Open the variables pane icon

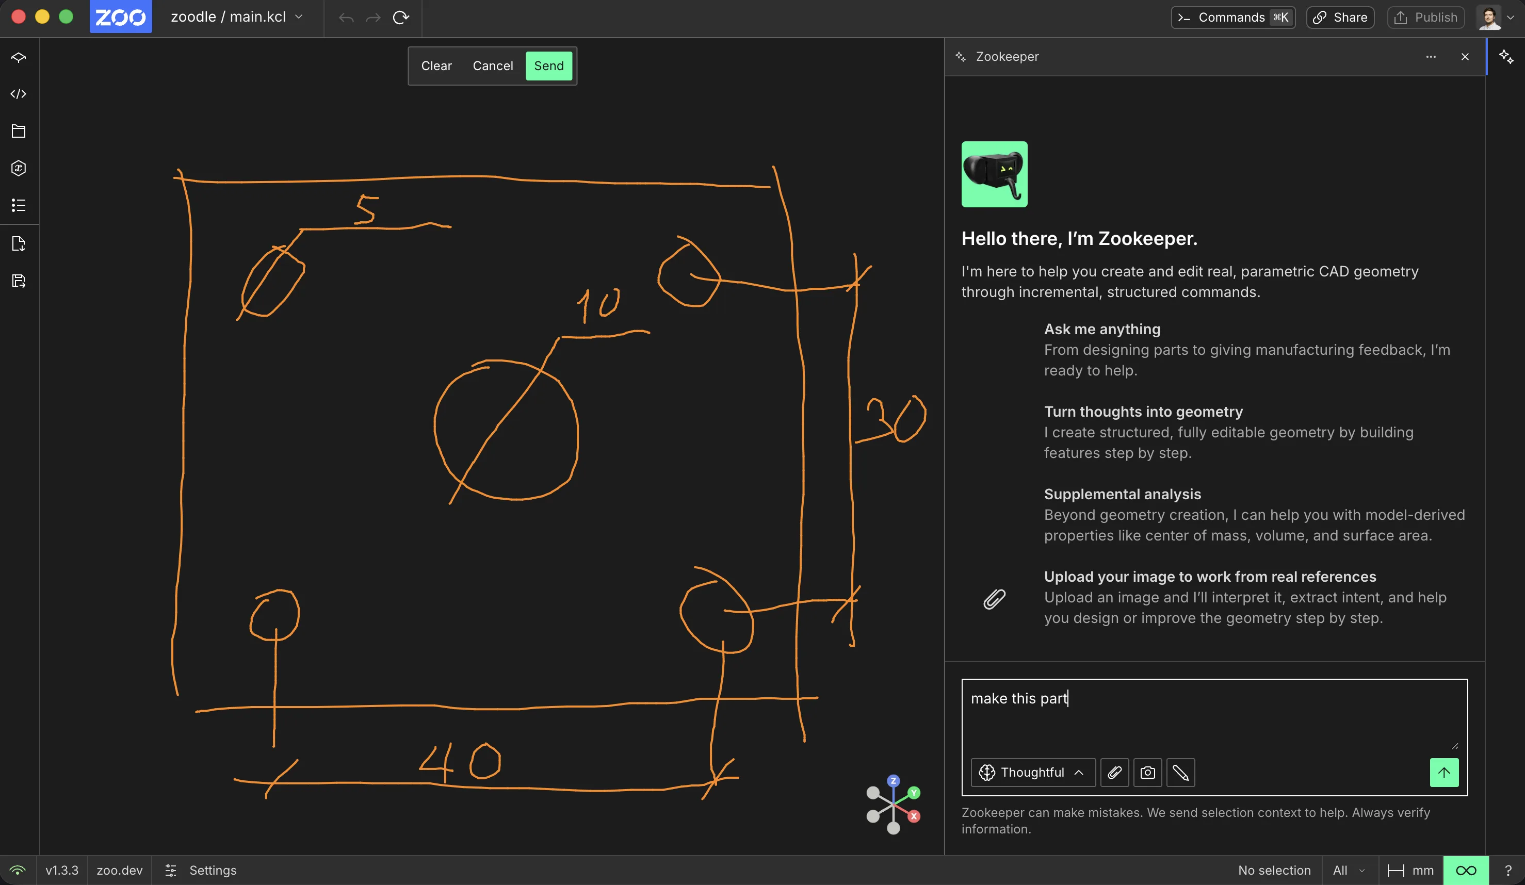click(19, 168)
